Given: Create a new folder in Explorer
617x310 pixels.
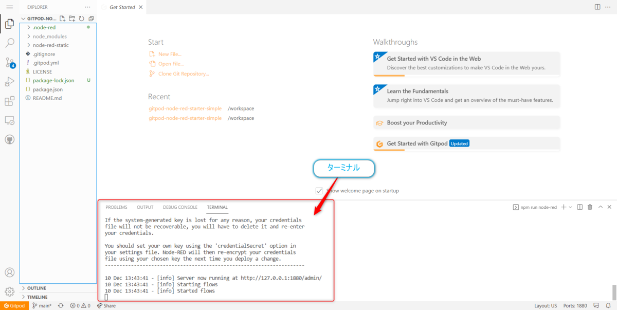Looking at the screenshot, I should coord(72,19).
